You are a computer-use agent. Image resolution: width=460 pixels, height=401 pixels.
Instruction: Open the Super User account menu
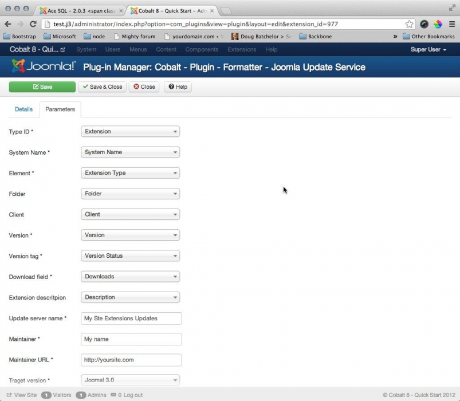click(428, 50)
